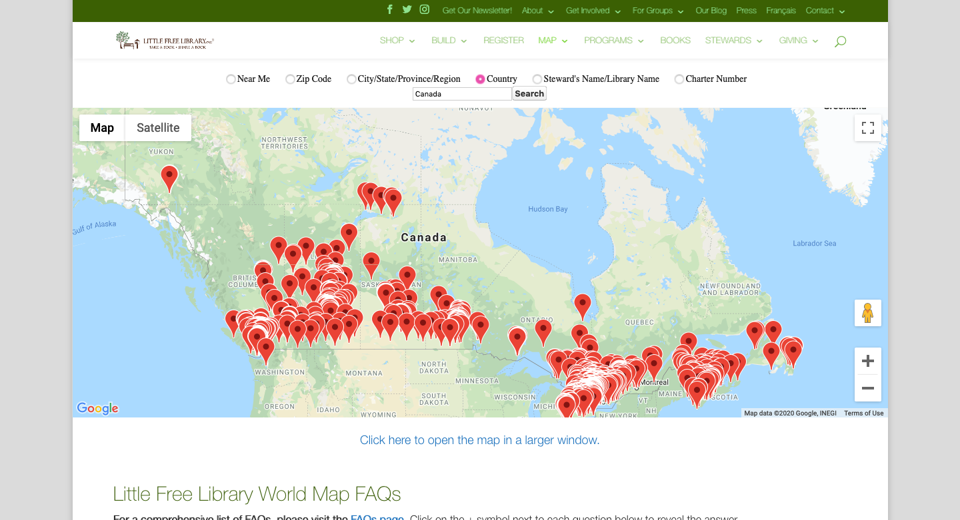Open the SHOP dropdown menu
The image size is (960, 520).
[x=397, y=41]
